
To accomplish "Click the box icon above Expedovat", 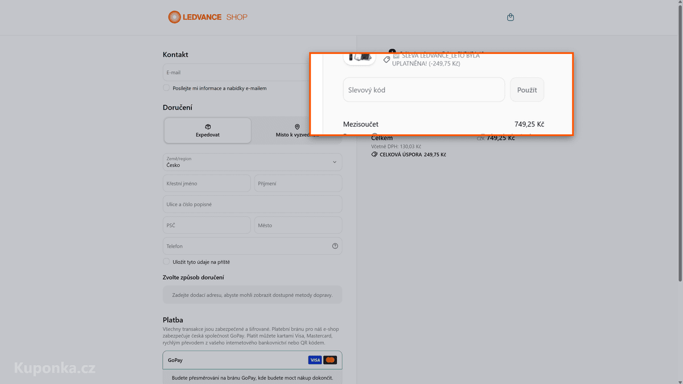I will (208, 127).
